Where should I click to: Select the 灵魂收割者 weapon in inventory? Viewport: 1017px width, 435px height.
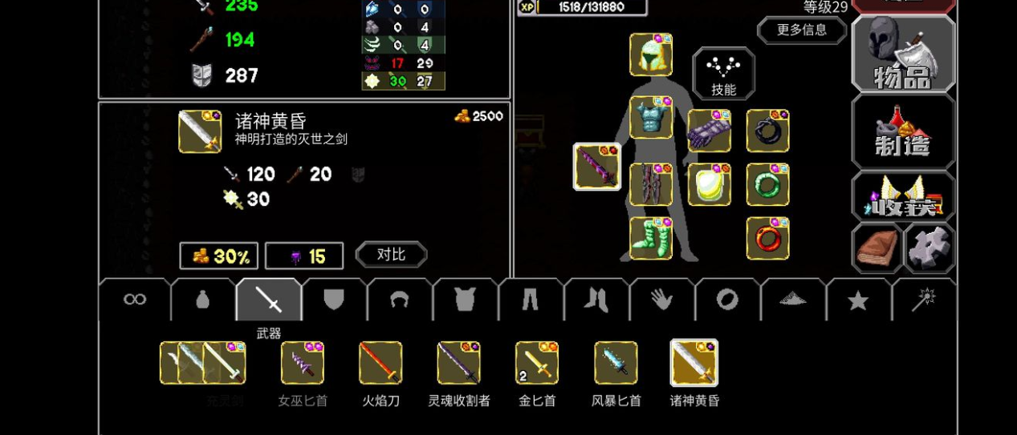point(459,363)
